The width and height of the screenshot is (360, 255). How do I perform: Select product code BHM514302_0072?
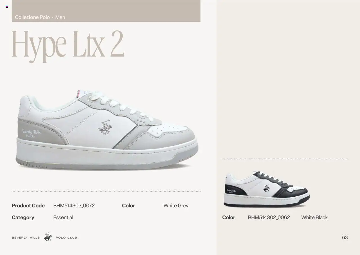click(74, 206)
